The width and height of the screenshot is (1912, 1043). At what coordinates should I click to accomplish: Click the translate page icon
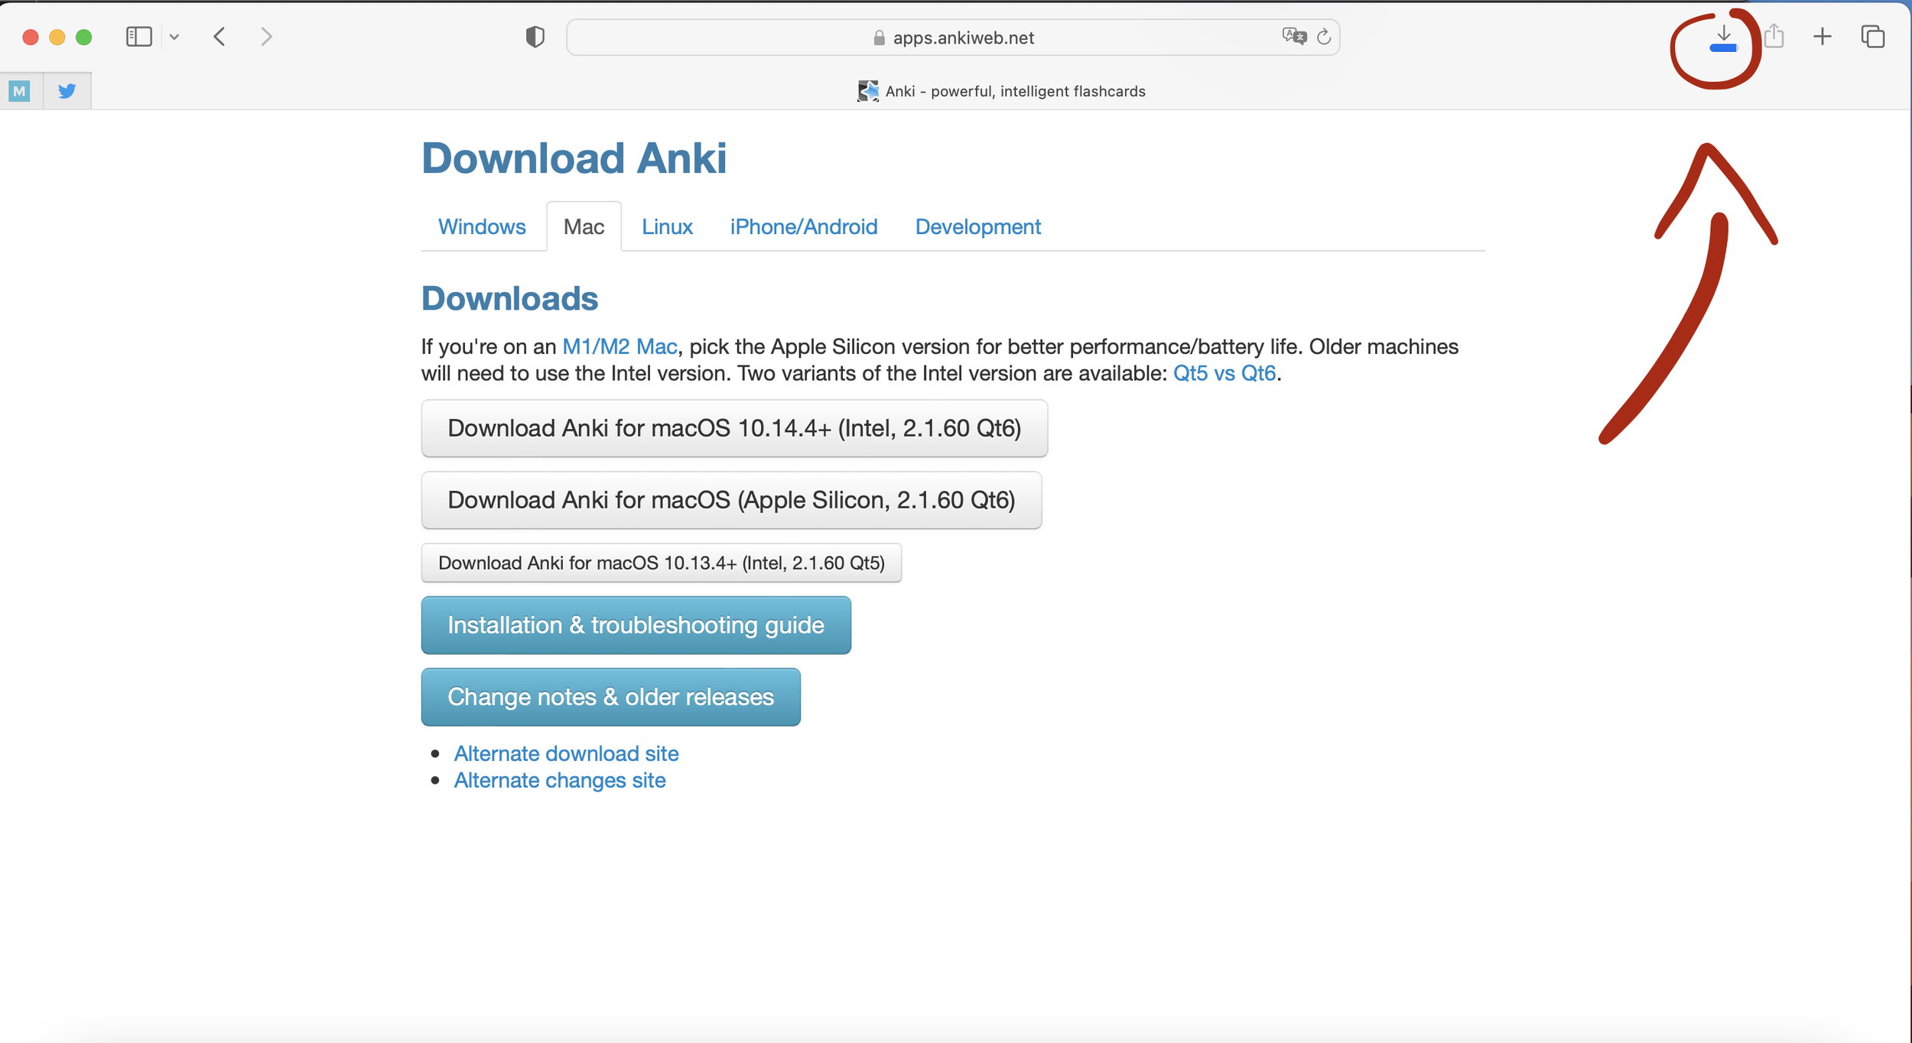1293,36
